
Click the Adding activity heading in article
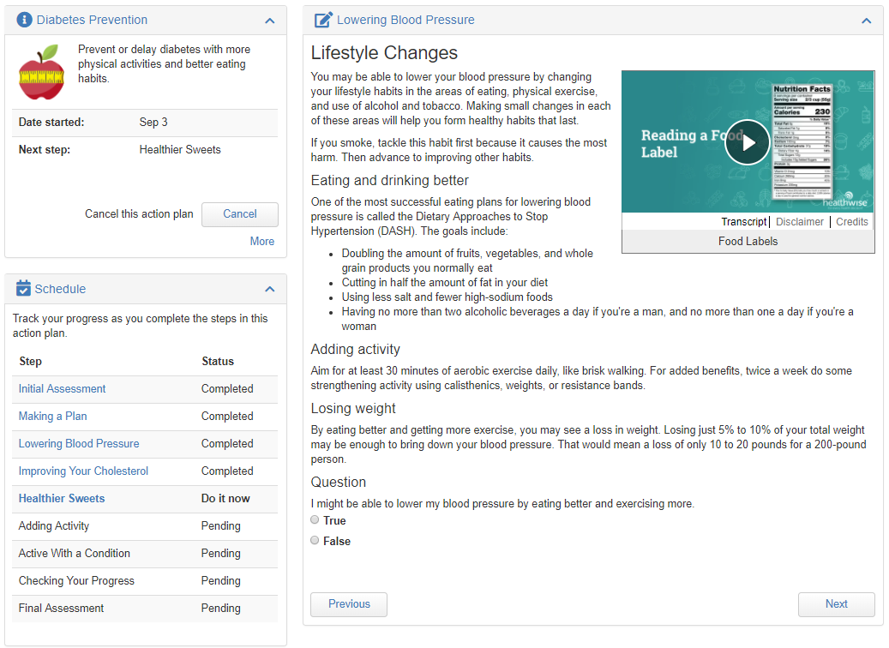click(356, 349)
